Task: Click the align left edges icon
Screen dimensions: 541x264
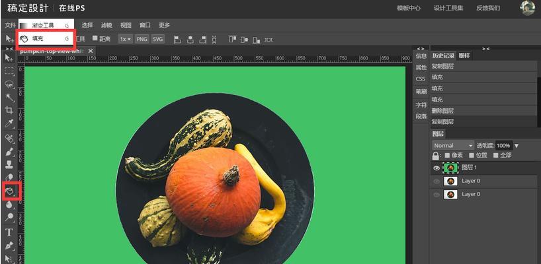Action: [177, 39]
